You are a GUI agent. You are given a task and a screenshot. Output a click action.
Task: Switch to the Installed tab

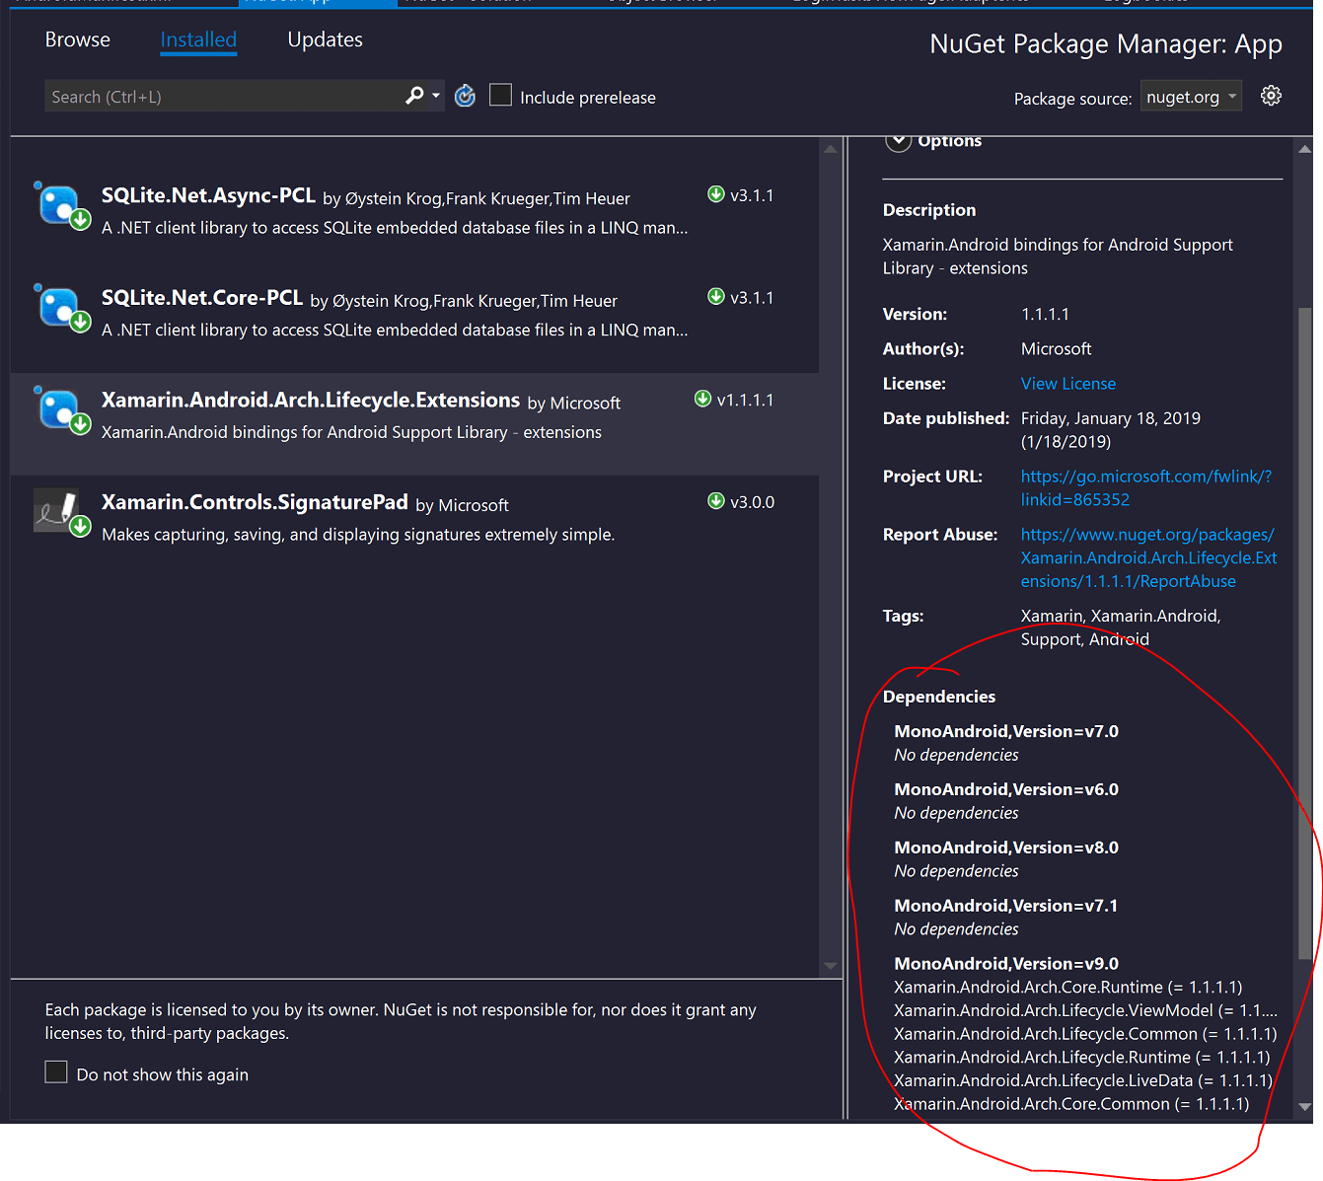click(x=198, y=39)
